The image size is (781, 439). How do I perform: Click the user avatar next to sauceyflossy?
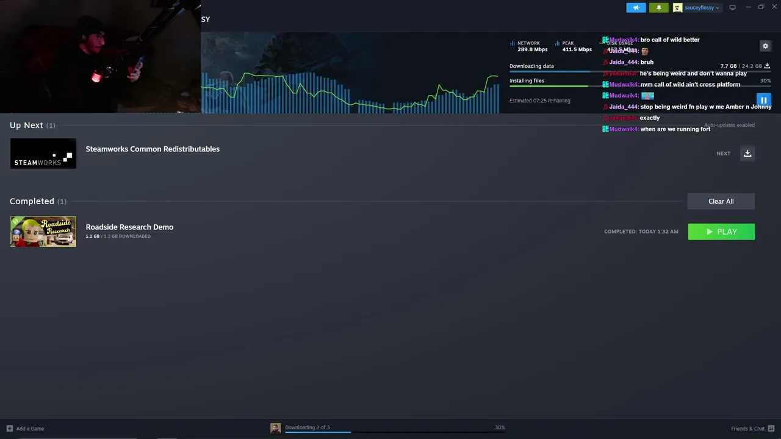pyautogui.click(x=677, y=8)
